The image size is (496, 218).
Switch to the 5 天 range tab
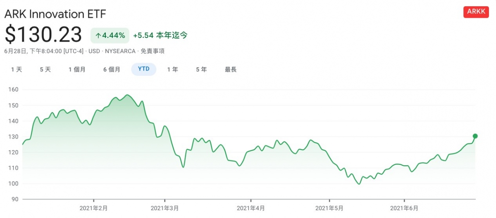tap(45, 70)
